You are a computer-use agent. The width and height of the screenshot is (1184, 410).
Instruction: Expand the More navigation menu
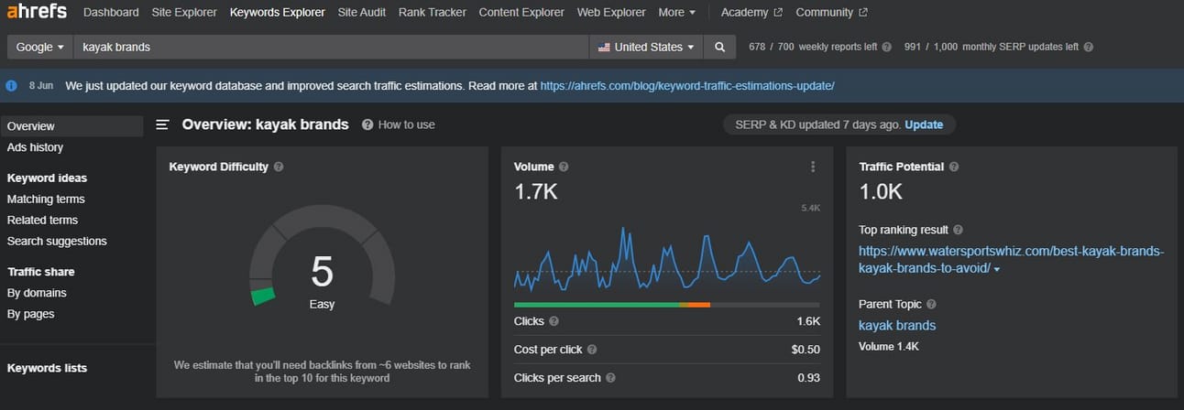[x=676, y=13]
